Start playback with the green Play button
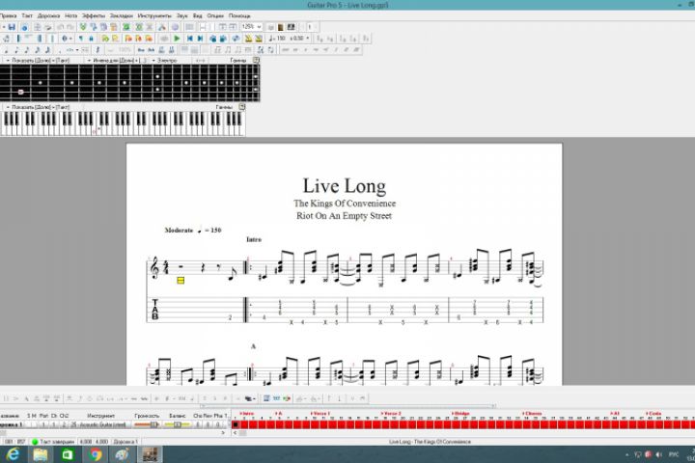 (x=177, y=39)
